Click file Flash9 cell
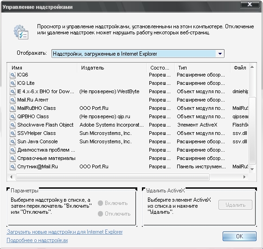This screenshot has height=249, width=263. point(240,125)
